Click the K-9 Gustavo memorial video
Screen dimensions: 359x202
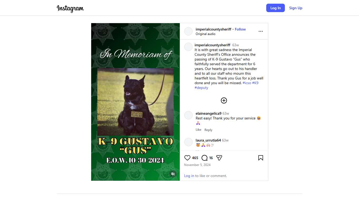click(x=135, y=102)
